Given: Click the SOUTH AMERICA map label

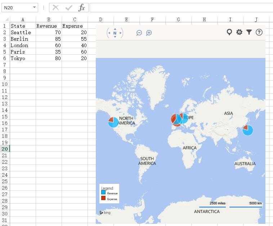Looking at the screenshot, I should click(147, 161).
